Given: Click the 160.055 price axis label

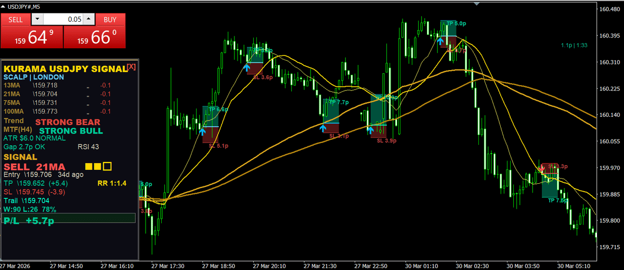Looking at the screenshot, I should [x=610, y=141].
